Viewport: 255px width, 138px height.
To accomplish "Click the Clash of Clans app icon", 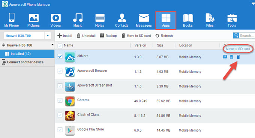I will (70, 116).
